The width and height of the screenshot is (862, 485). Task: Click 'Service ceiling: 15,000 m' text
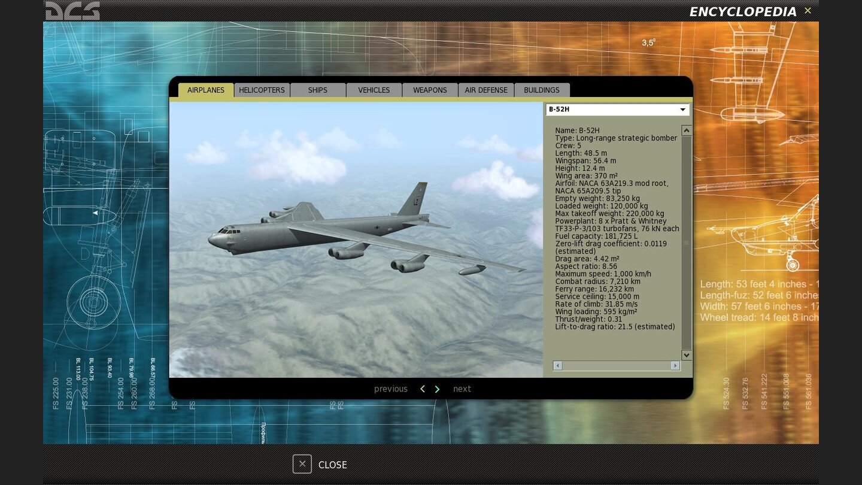(597, 296)
